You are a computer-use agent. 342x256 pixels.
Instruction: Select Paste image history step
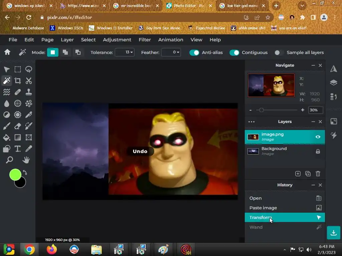pos(285,208)
